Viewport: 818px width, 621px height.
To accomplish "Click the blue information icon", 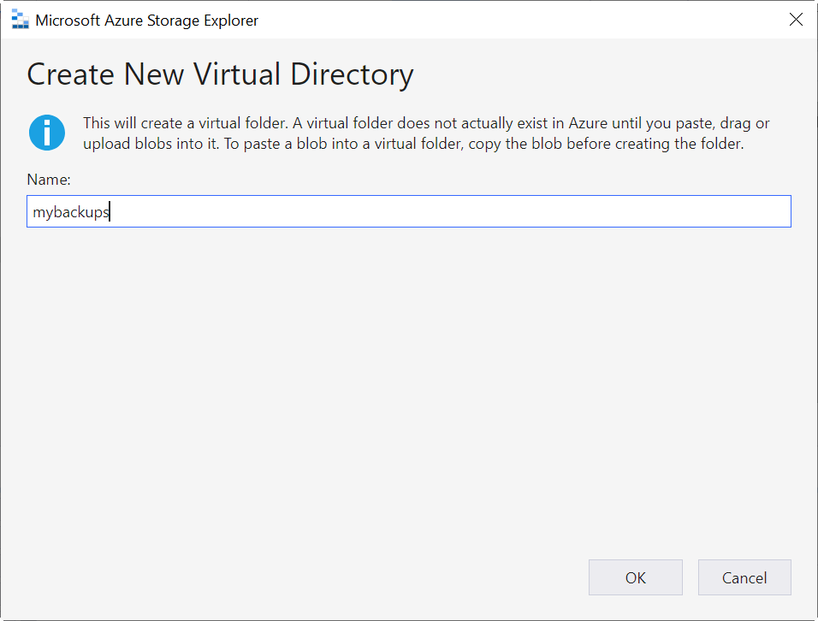I will [x=47, y=133].
